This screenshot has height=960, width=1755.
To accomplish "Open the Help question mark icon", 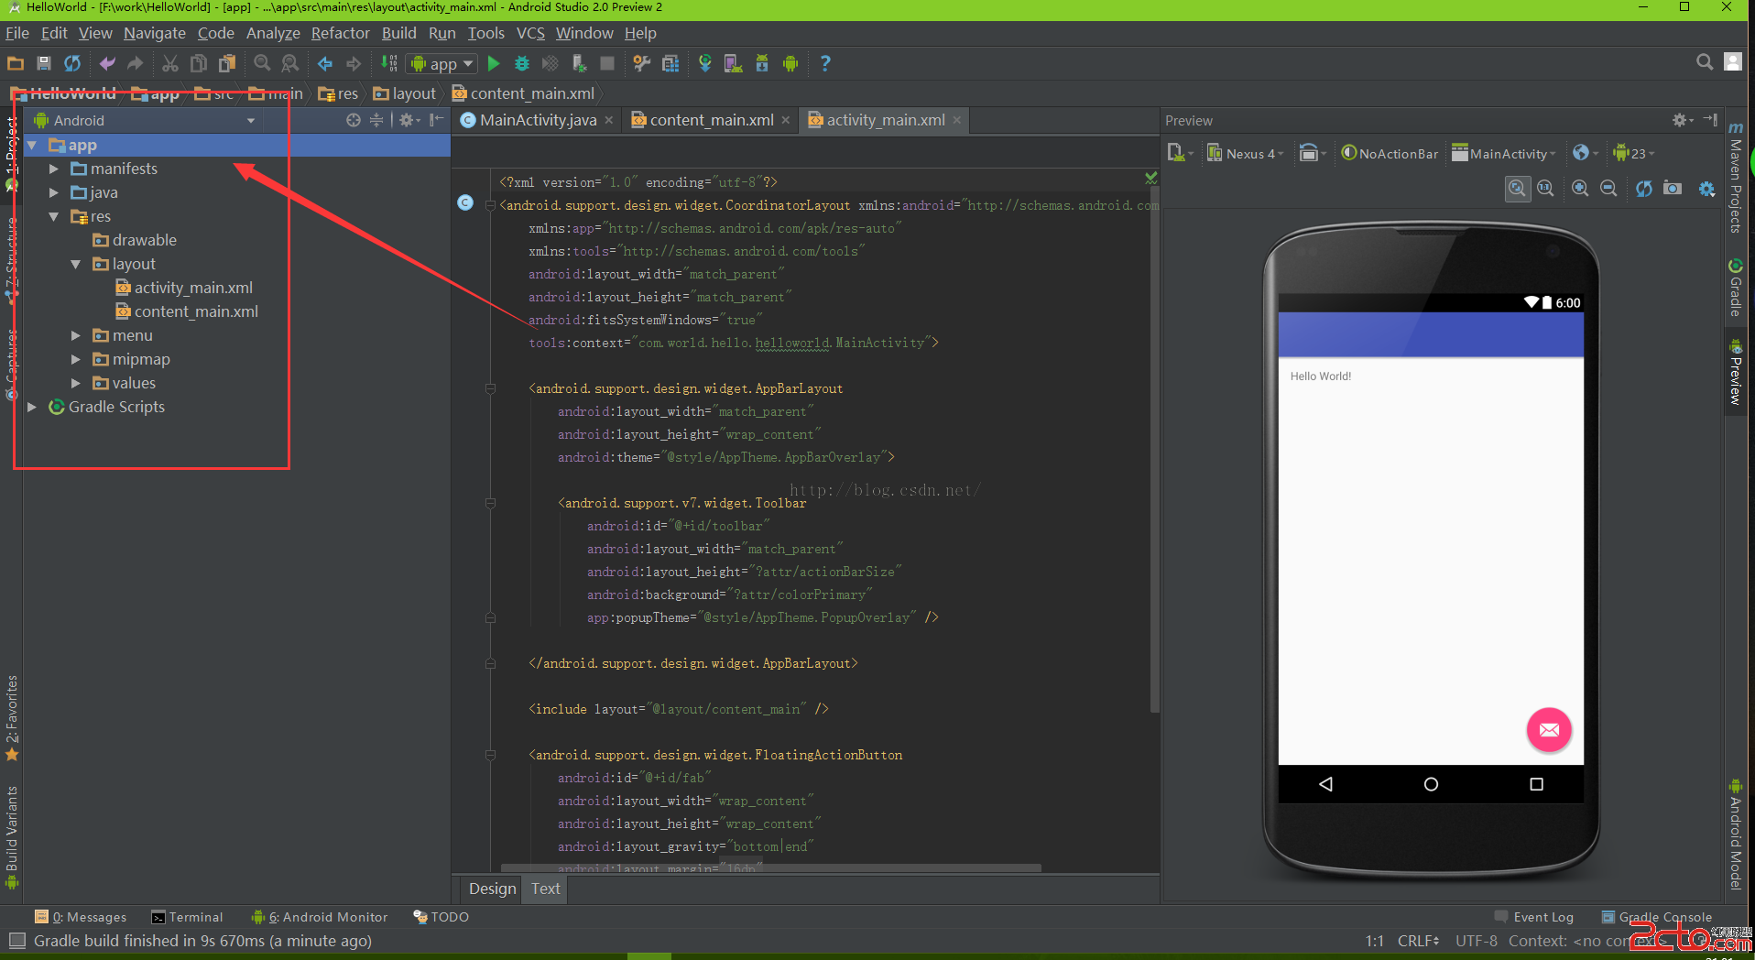I will click(x=825, y=63).
